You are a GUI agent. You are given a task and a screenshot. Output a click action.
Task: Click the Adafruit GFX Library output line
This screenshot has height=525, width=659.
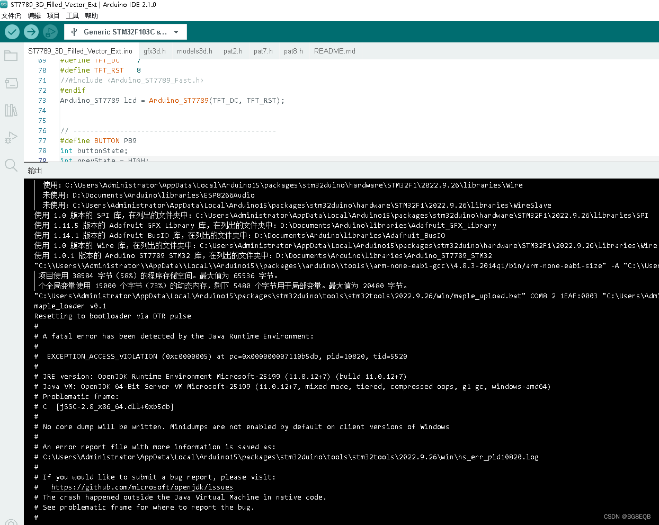265,226
